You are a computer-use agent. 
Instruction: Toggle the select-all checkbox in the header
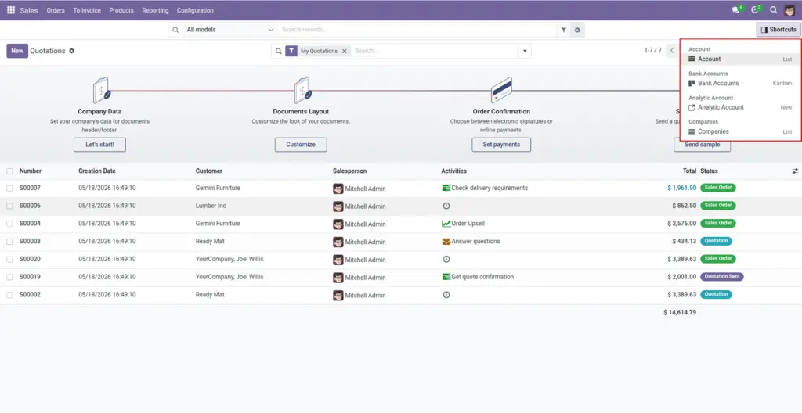tap(9, 171)
